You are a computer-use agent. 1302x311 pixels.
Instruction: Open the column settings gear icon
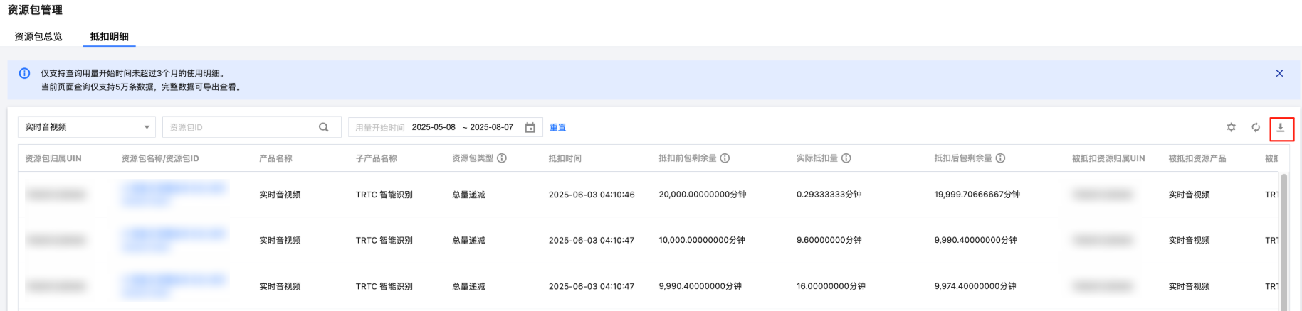[x=1231, y=128]
